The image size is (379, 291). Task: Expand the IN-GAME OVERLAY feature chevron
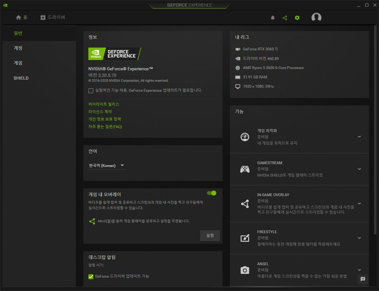coord(359,204)
